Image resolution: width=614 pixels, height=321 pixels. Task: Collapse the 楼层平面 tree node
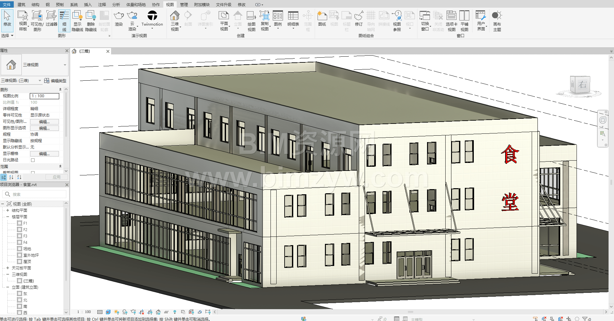point(8,217)
